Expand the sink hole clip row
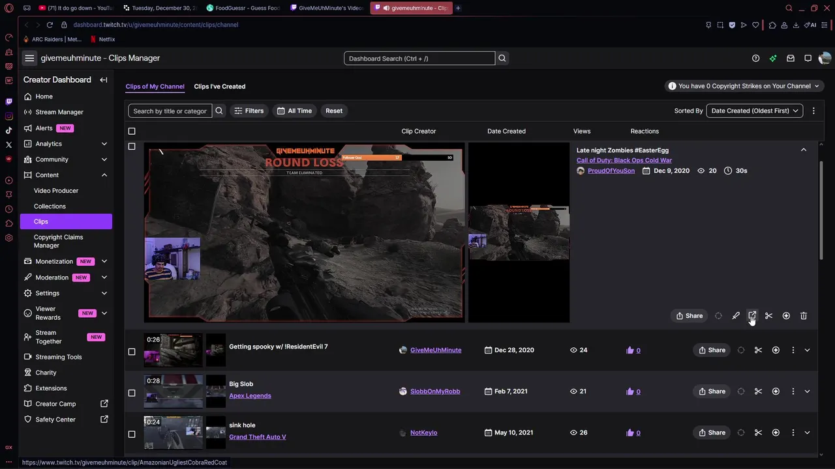Screen dimensions: 835x469 808,433
